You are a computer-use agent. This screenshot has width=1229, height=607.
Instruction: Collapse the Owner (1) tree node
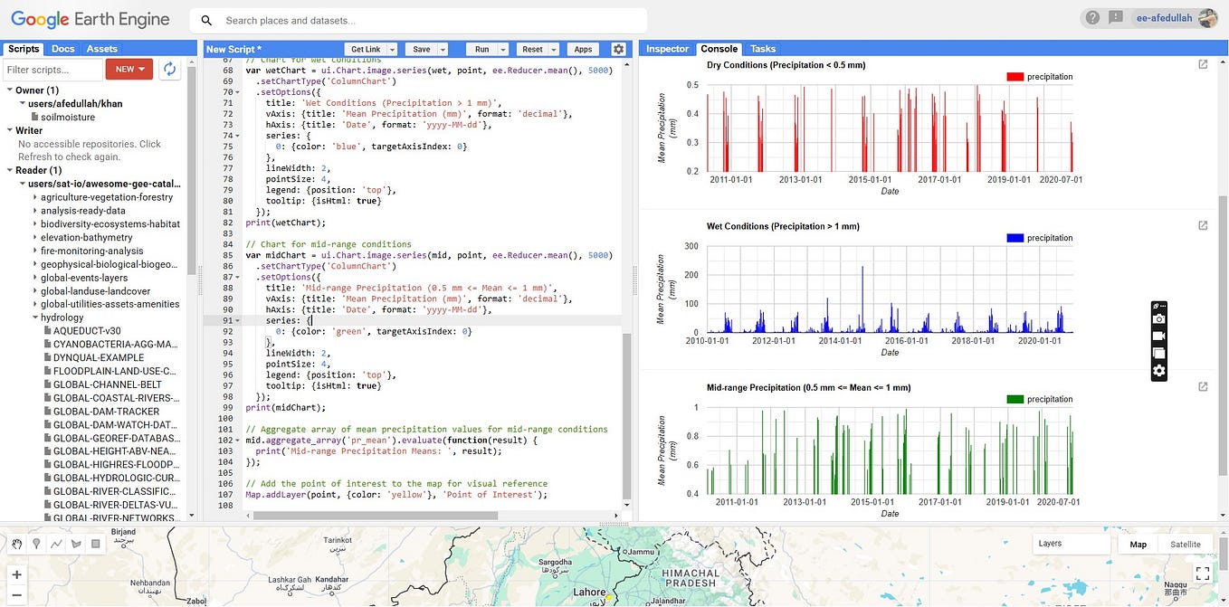click(9, 90)
